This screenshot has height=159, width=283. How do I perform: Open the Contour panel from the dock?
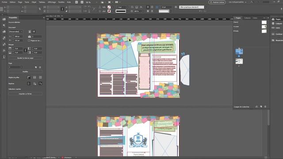[x=277, y=34]
